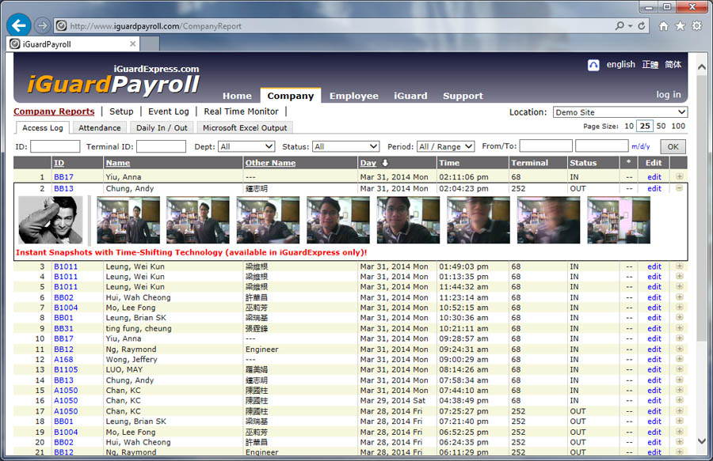Screen dimensions: 713x461
Task: Click the Day column sort arrow icon
Action: [385, 163]
